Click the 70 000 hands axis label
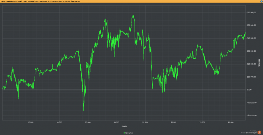263x135 pixels. (202, 122)
